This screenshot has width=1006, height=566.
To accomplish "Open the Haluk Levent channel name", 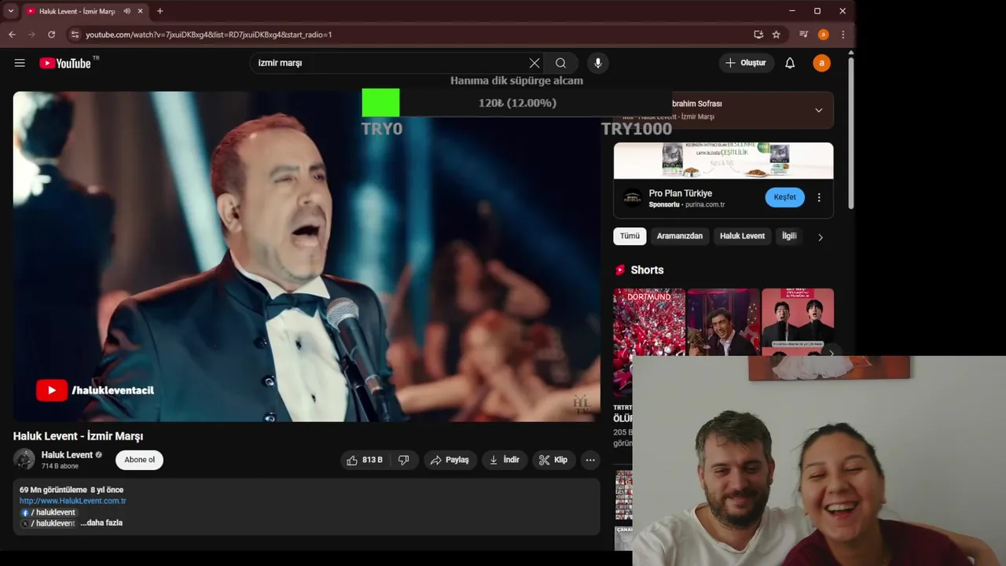I will point(67,454).
